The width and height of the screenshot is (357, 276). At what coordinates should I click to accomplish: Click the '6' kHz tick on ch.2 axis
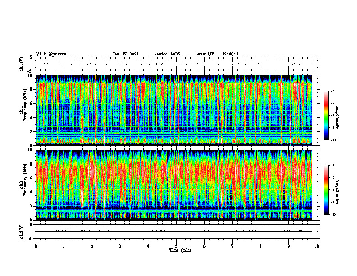click(32, 178)
